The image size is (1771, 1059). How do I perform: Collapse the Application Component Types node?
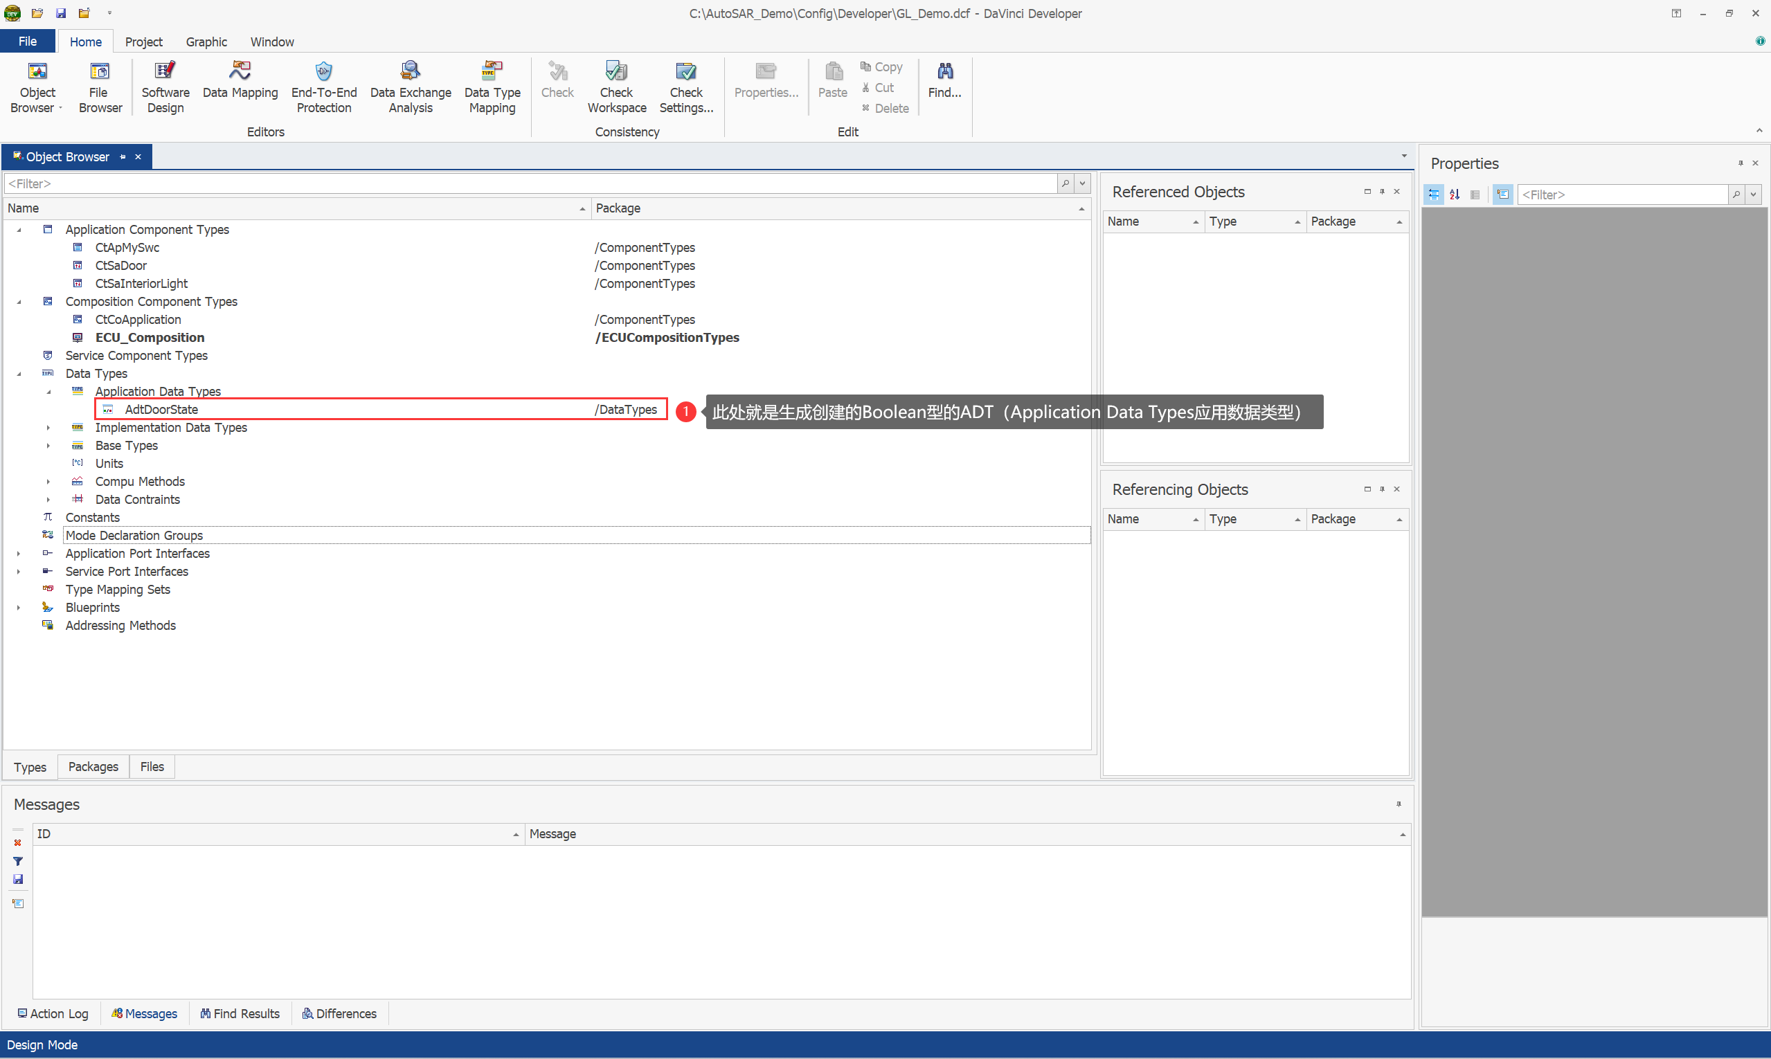pyautogui.click(x=19, y=230)
